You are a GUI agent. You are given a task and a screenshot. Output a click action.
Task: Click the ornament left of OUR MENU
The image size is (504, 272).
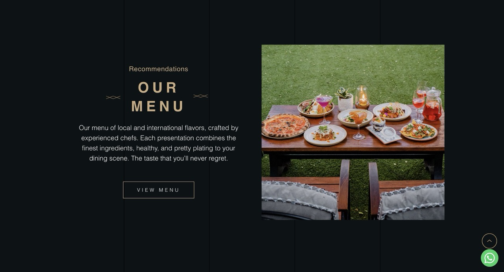coord(113,97)
